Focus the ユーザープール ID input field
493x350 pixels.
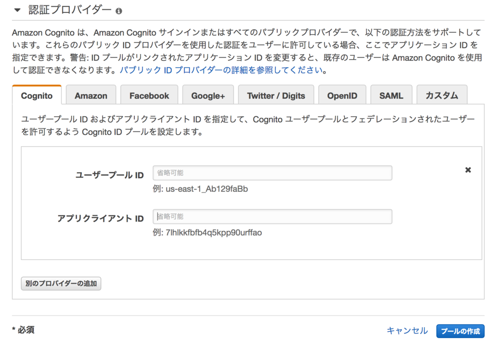(272, 173)
